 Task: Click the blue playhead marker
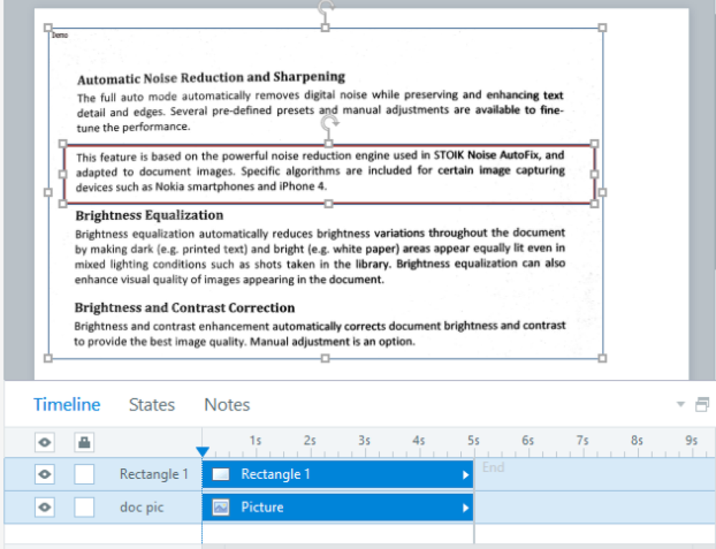(202, 452)
